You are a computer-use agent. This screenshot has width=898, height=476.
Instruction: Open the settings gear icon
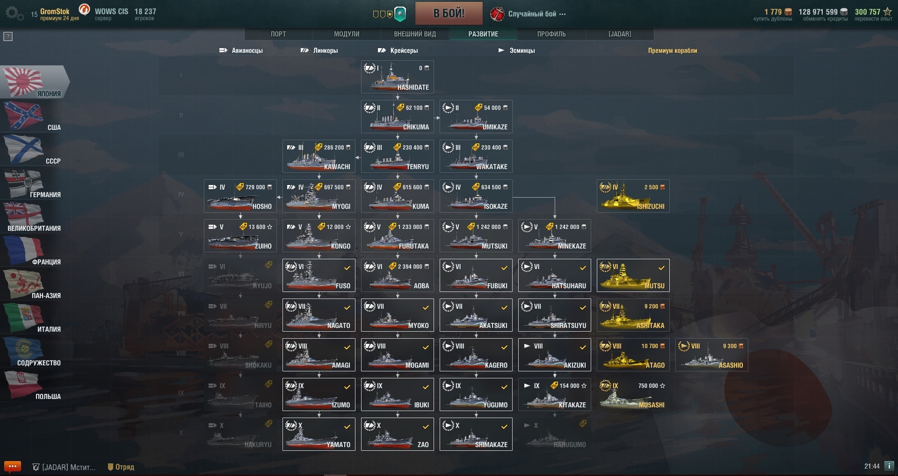pos(14,14)
